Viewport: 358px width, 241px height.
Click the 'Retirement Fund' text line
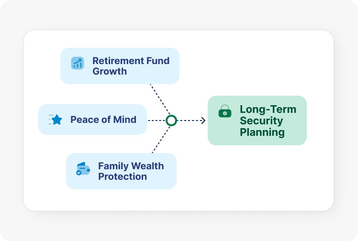131,61
